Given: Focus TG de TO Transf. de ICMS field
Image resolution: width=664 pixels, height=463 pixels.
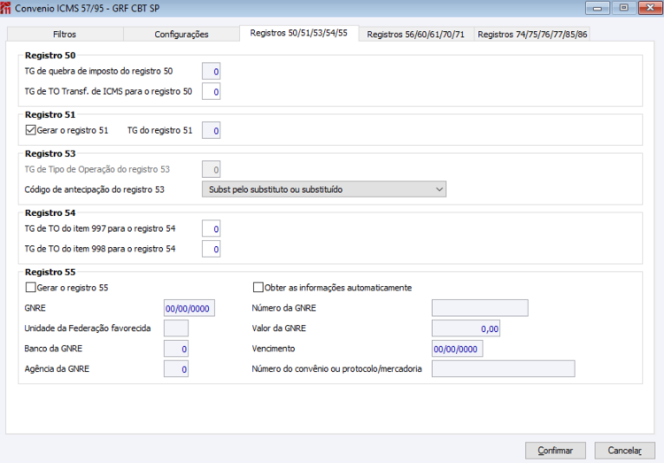Looking at the screenshot, I should coord(211,91).
